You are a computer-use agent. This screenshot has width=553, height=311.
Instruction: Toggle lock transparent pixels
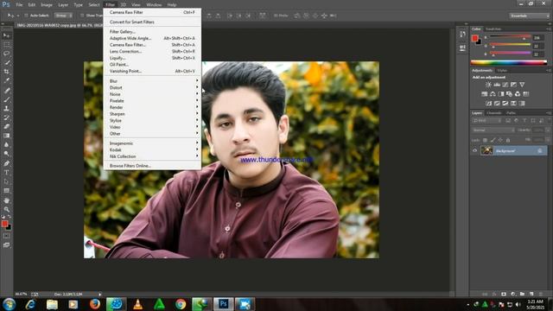(486, 140)
